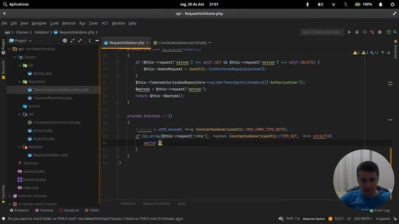
Task: Collapse the Validator folder
Action: (x=19, y=147)
